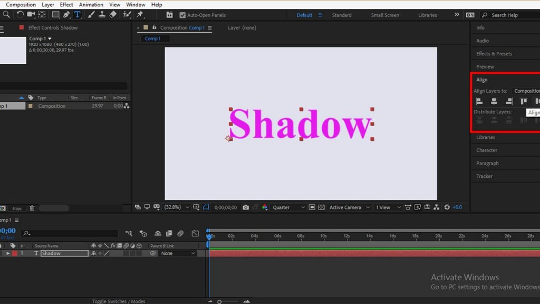Open the Active Camera dropdown
540x304 pixels.
tap(348, 207)
